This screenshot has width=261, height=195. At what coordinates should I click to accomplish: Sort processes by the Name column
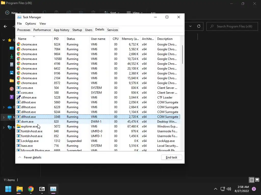tap(34, 39)
